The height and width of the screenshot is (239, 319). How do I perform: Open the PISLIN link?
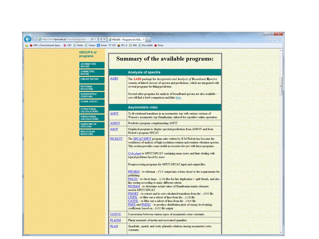(x=133, y=179)
